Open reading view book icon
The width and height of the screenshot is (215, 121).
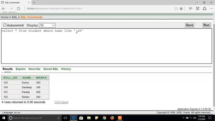(x=176, y=8)
